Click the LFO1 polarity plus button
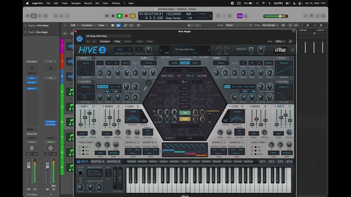This screenshot has height=197, width=351. pyautogui.click(x=144, y=121)
